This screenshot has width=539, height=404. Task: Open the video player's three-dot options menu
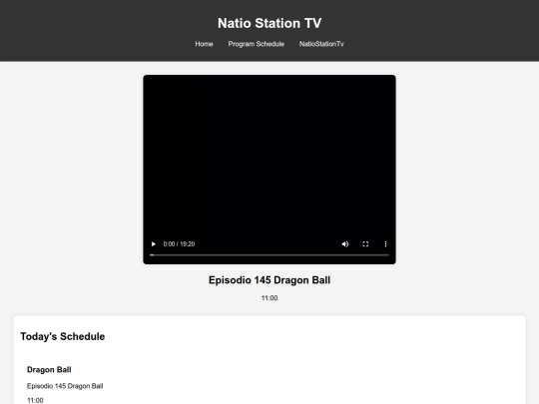click(x=385, y=244)
